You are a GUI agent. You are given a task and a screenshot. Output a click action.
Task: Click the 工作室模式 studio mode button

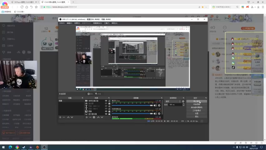tap(197, 111)
